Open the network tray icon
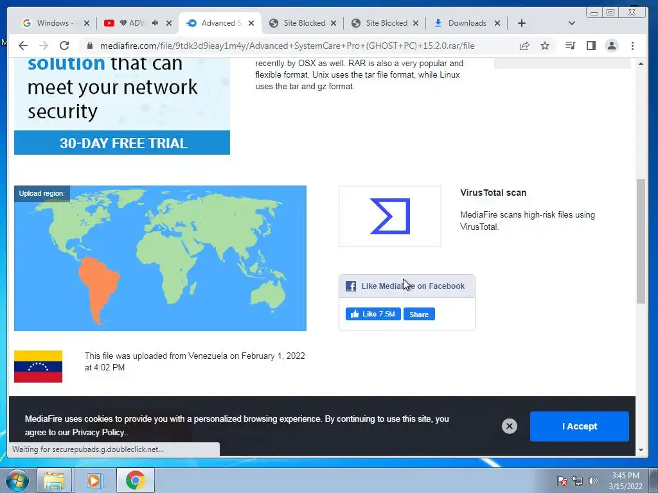The width and height of the screenshot is (658, 493). click(578, 481)
